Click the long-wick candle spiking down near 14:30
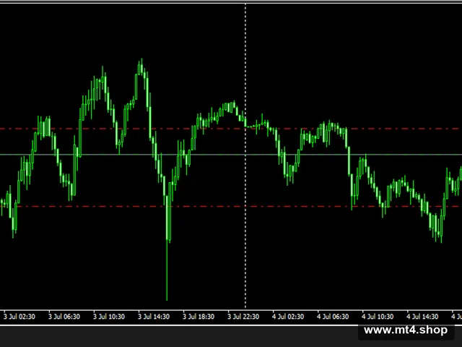Image resolution: width=462 pixels, height=347 pixels. (167, 248)
